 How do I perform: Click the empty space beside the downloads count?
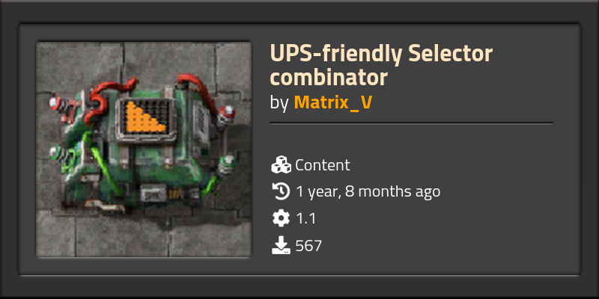coord(440,246)
